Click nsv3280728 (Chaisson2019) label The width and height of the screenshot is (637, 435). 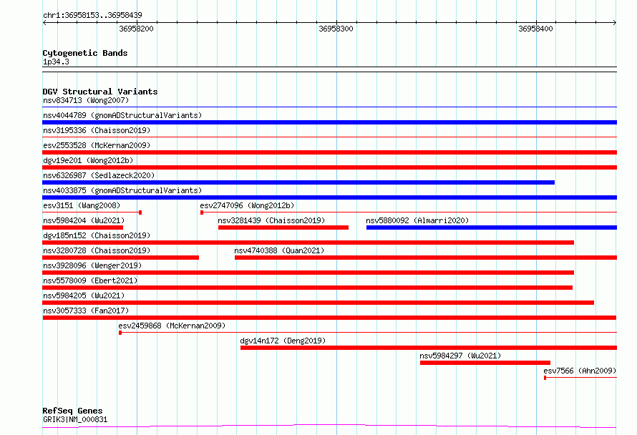pos(97,250)
